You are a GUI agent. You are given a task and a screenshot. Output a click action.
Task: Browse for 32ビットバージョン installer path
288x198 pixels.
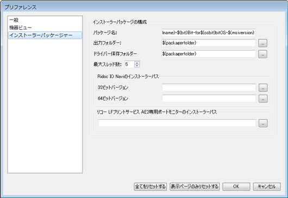tap(263, 88)
